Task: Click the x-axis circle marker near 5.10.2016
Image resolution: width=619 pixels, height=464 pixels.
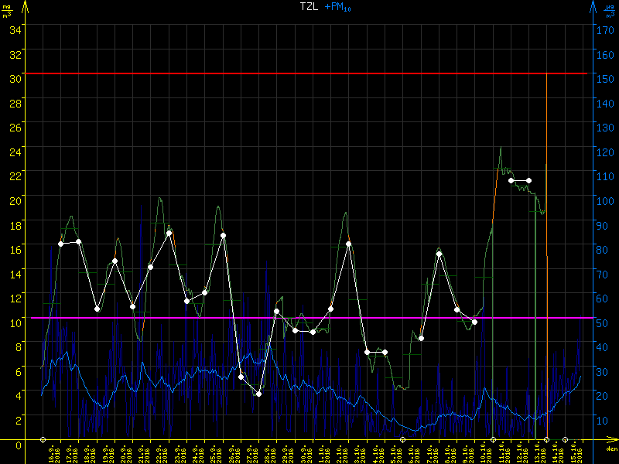Action: (402, 439)
